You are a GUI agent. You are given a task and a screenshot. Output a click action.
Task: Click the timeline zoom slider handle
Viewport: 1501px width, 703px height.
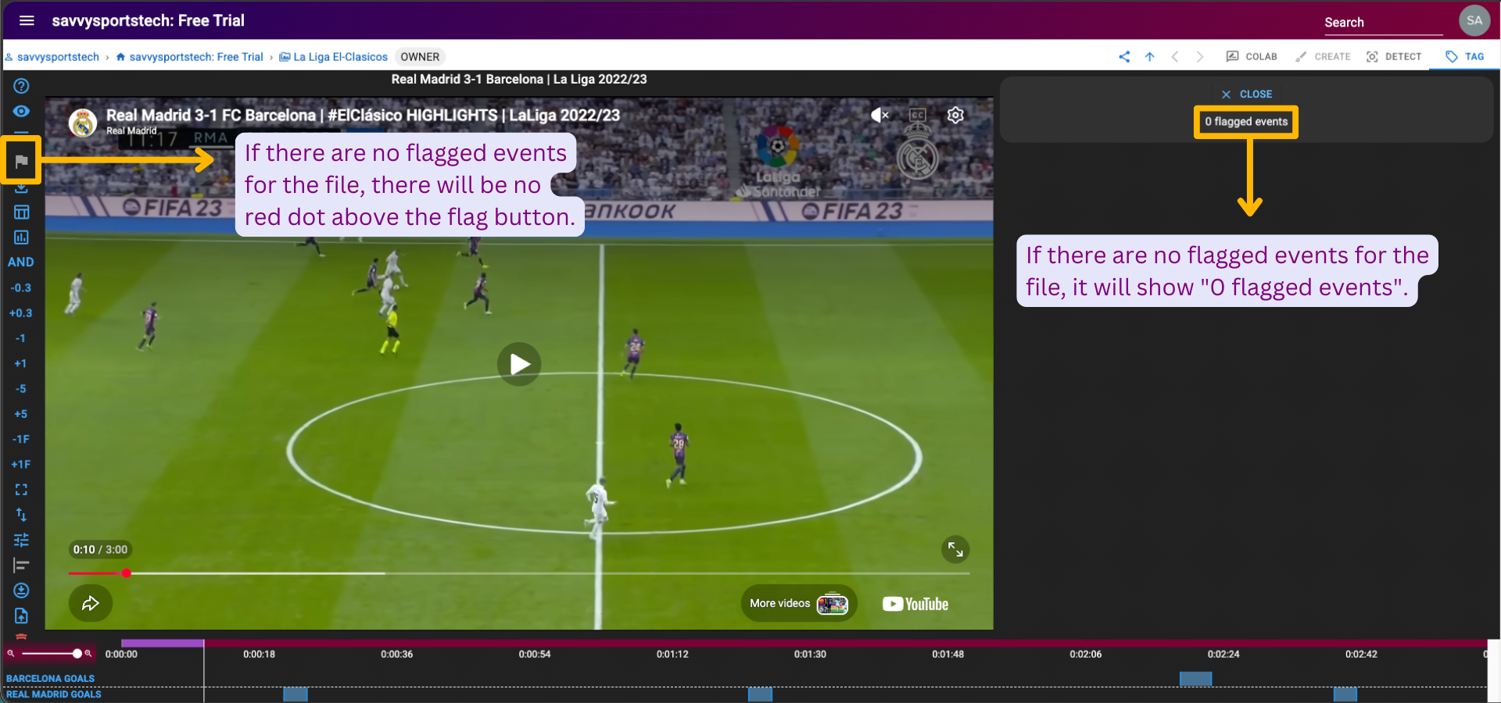(x=77, y=653)
